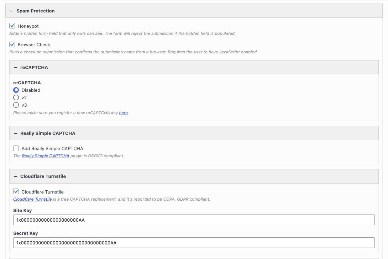Select reCAPTCHA v2 radio option
This screenshot has height=259, width=388.
pyautogui.click(x=16, y=97)
